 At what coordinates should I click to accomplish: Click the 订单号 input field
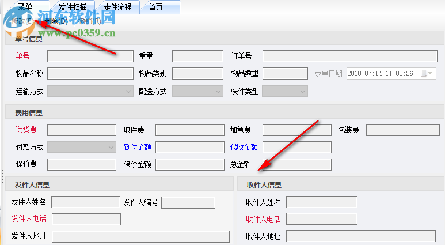click(349, 56)
